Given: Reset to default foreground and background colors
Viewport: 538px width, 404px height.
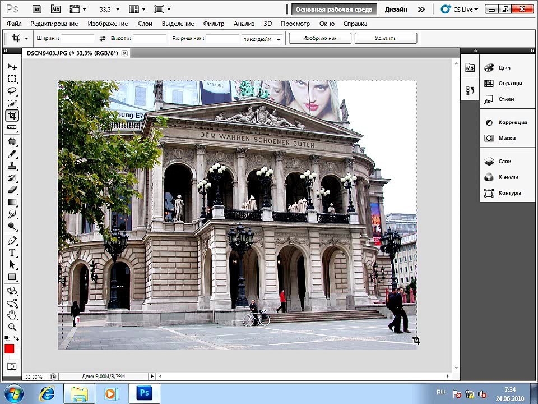Looking at the screenshot, I should click(7, 338).
